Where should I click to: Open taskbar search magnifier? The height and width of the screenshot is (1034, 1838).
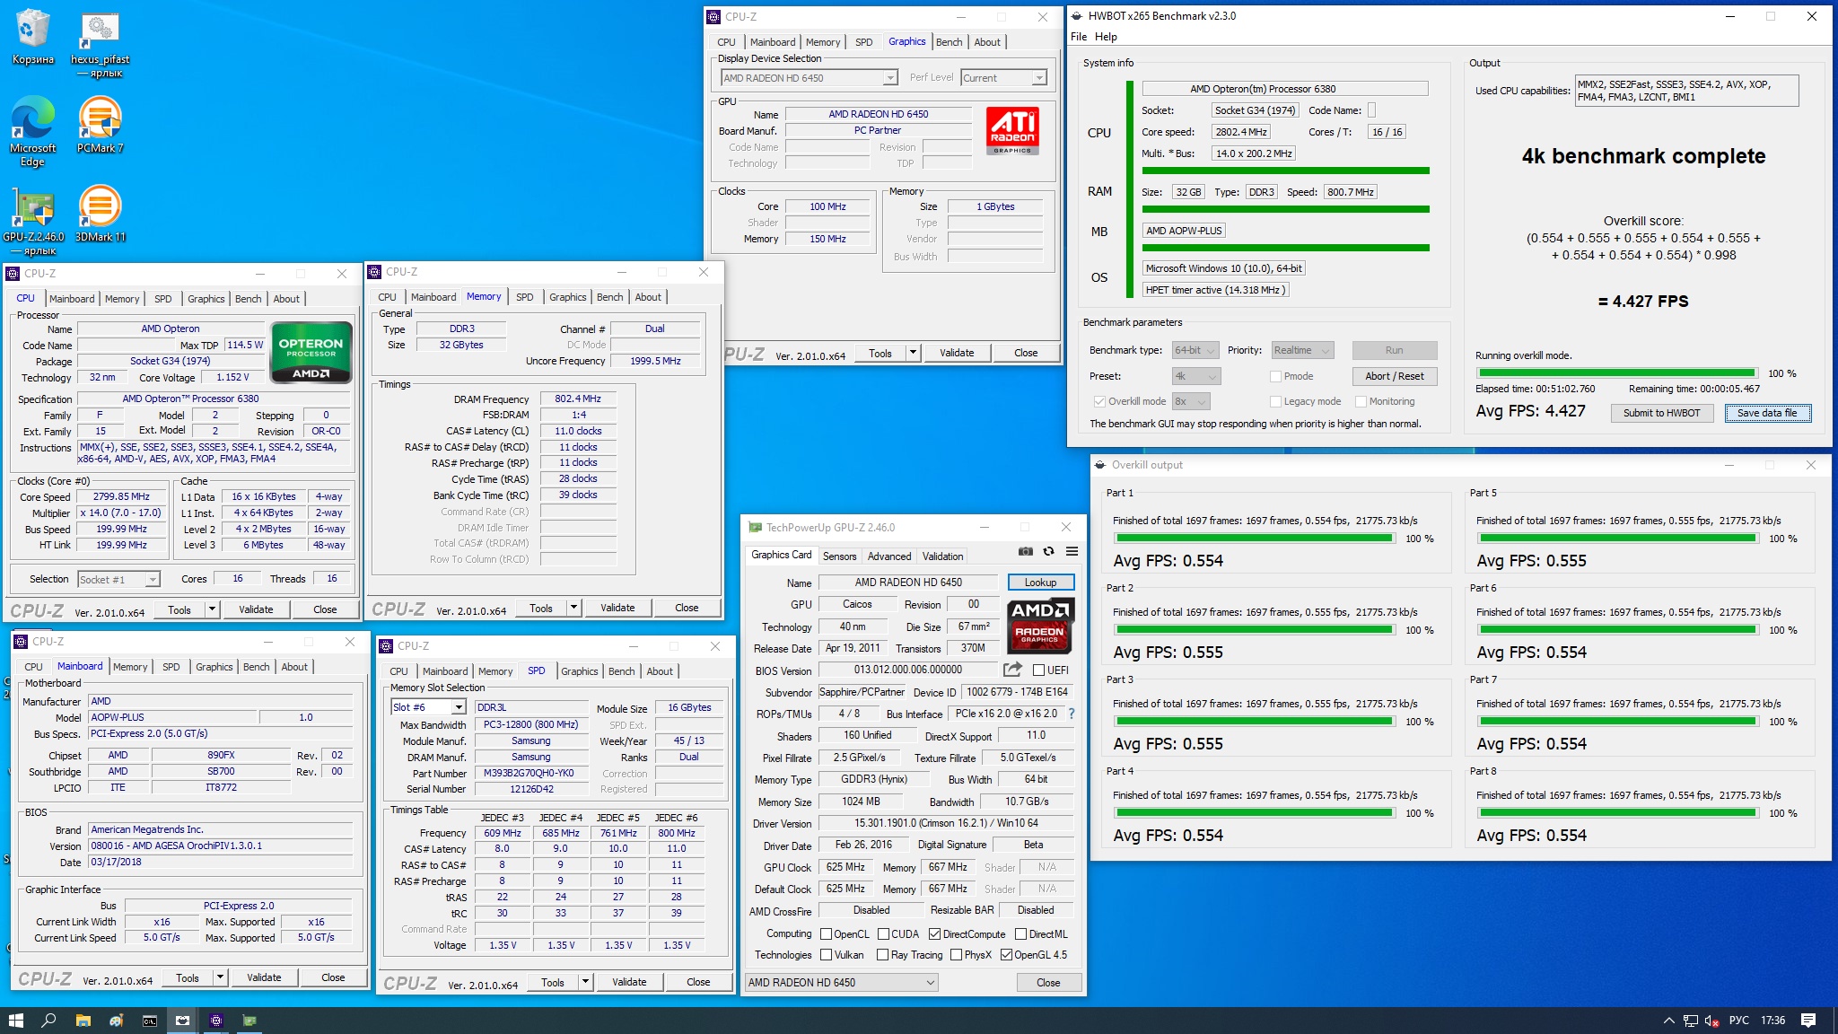[x=49, y=1021]
